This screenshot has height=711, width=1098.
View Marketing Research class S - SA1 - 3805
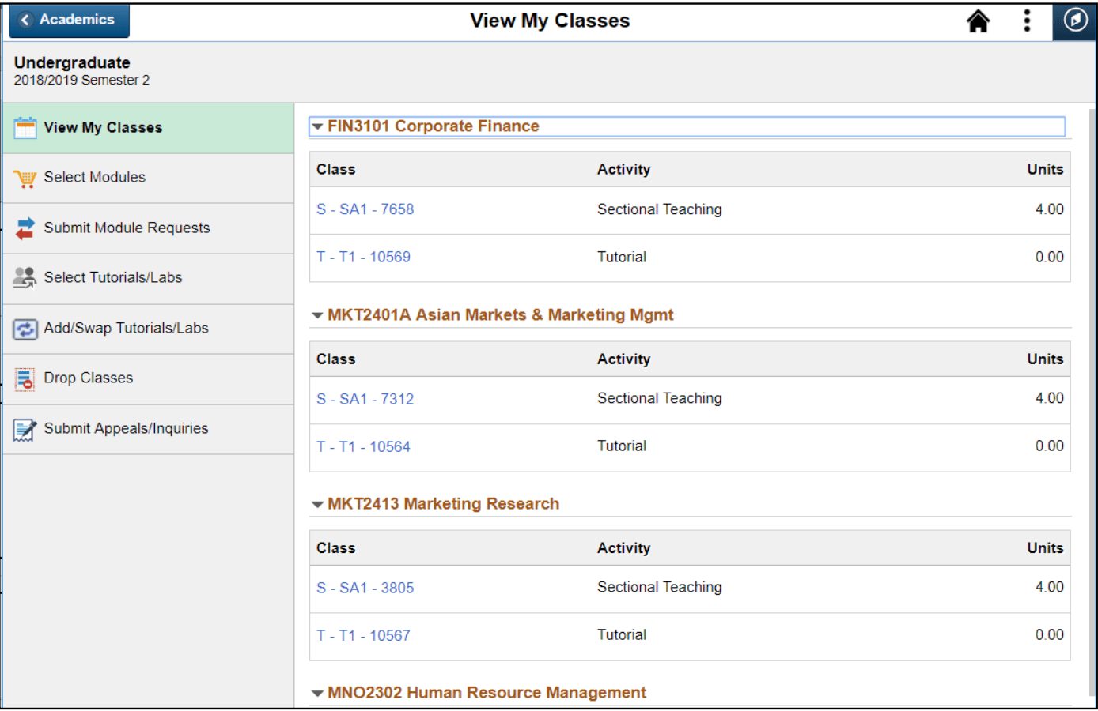pyautogui.click(x=365, y=588)
